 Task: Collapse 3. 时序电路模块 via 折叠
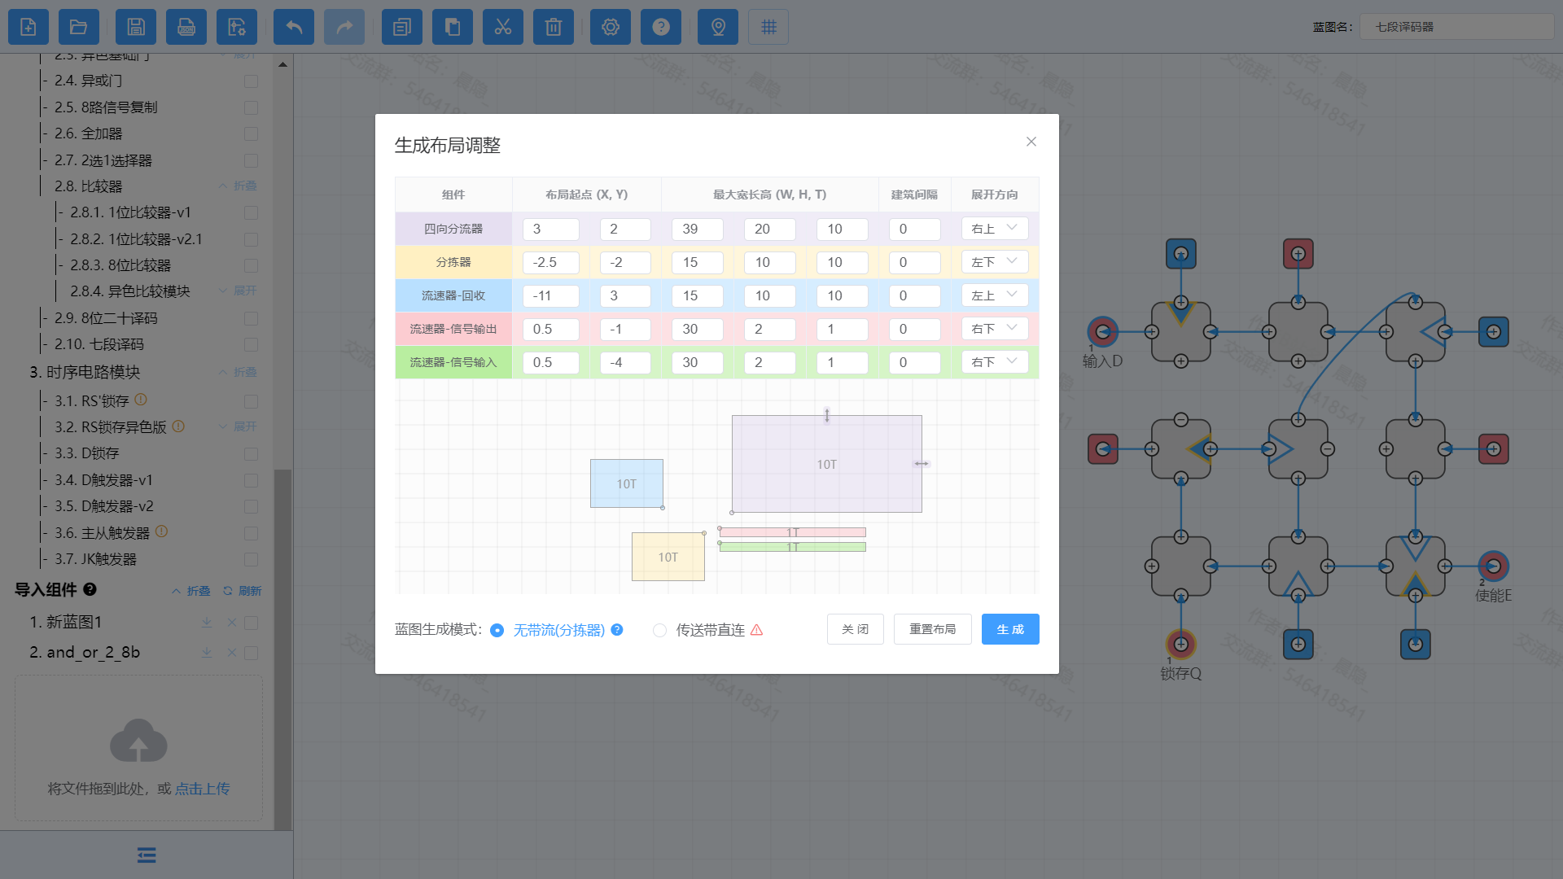238,372
